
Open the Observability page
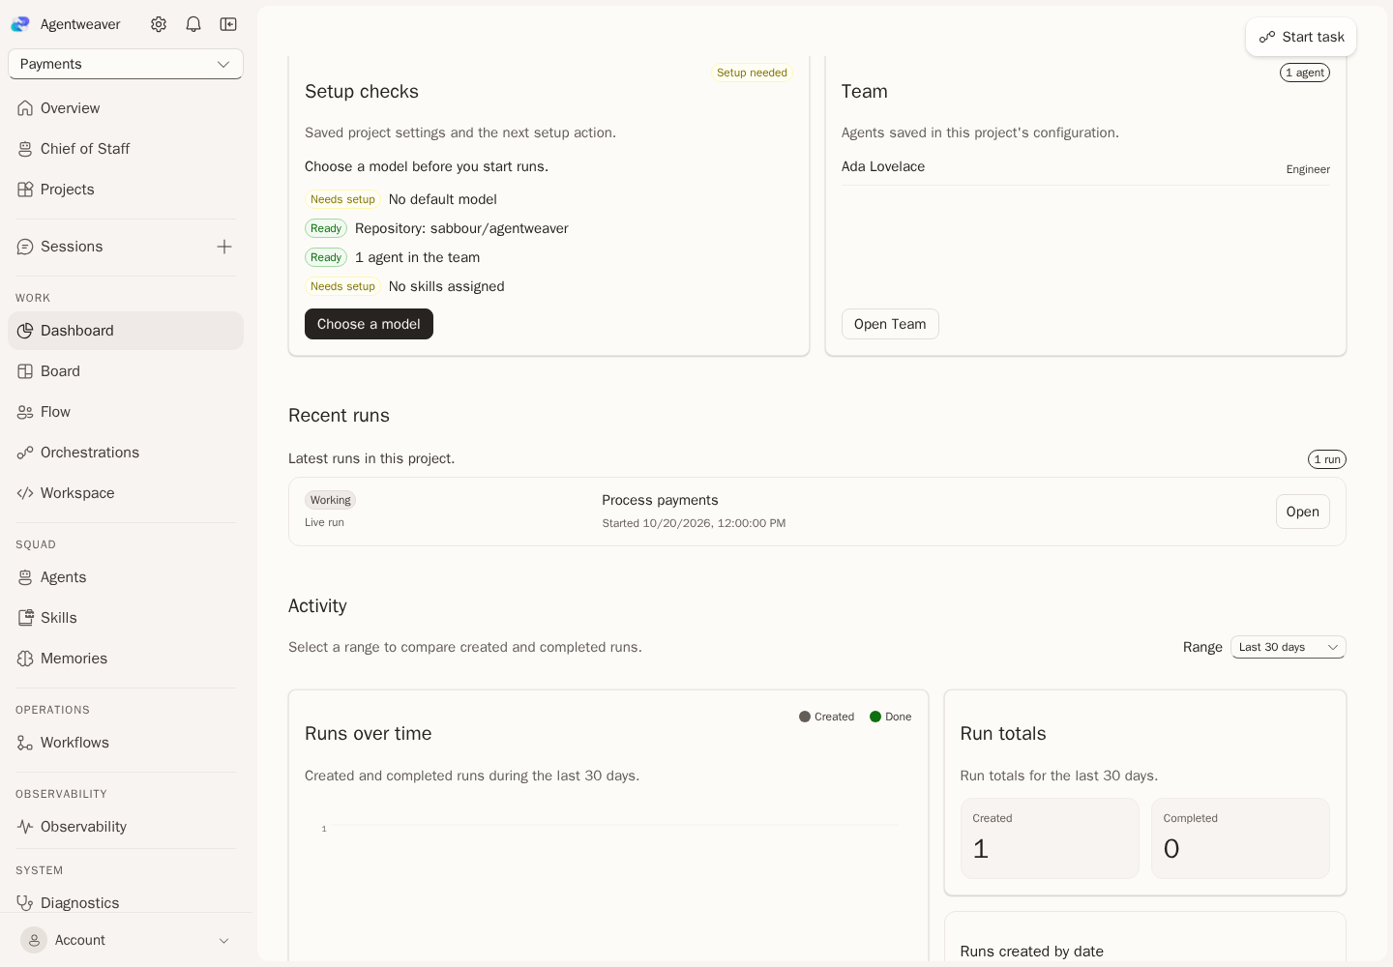[126, 827]
